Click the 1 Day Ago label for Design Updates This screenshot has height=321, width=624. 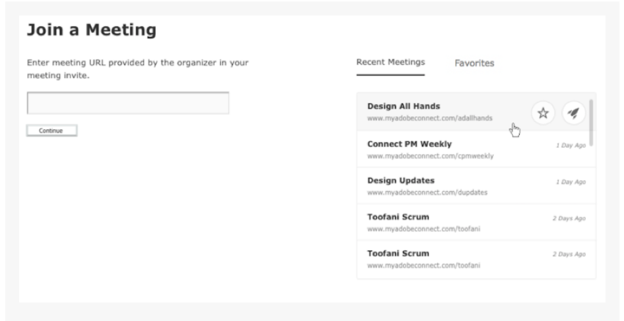[x=571, y=182]
